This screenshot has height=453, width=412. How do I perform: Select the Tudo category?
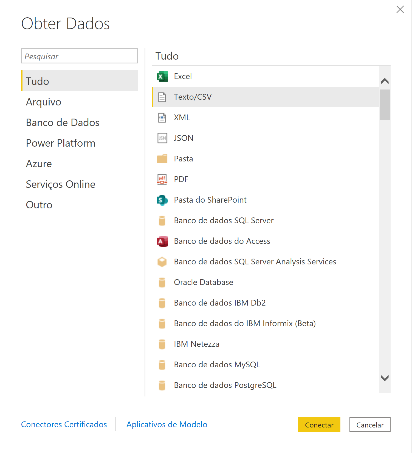click(80, 81)
